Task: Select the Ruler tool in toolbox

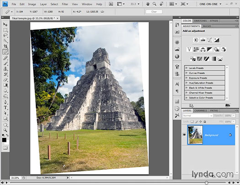Action: pyautogui.click(x=5, y=52)
